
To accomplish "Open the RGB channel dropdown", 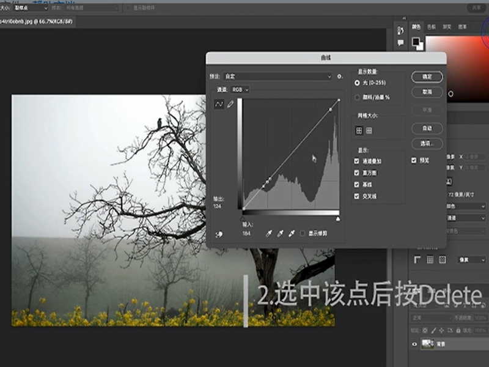I will (241, 89).
